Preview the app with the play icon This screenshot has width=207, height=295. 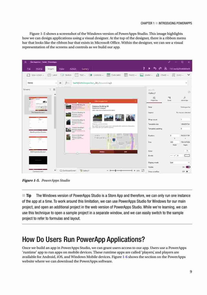(x=149, y=68)
